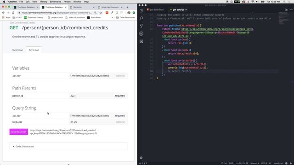Screen dimensions: 294x165
Task: Click the eyedropper extension icon
Action: tap(112, 13)
